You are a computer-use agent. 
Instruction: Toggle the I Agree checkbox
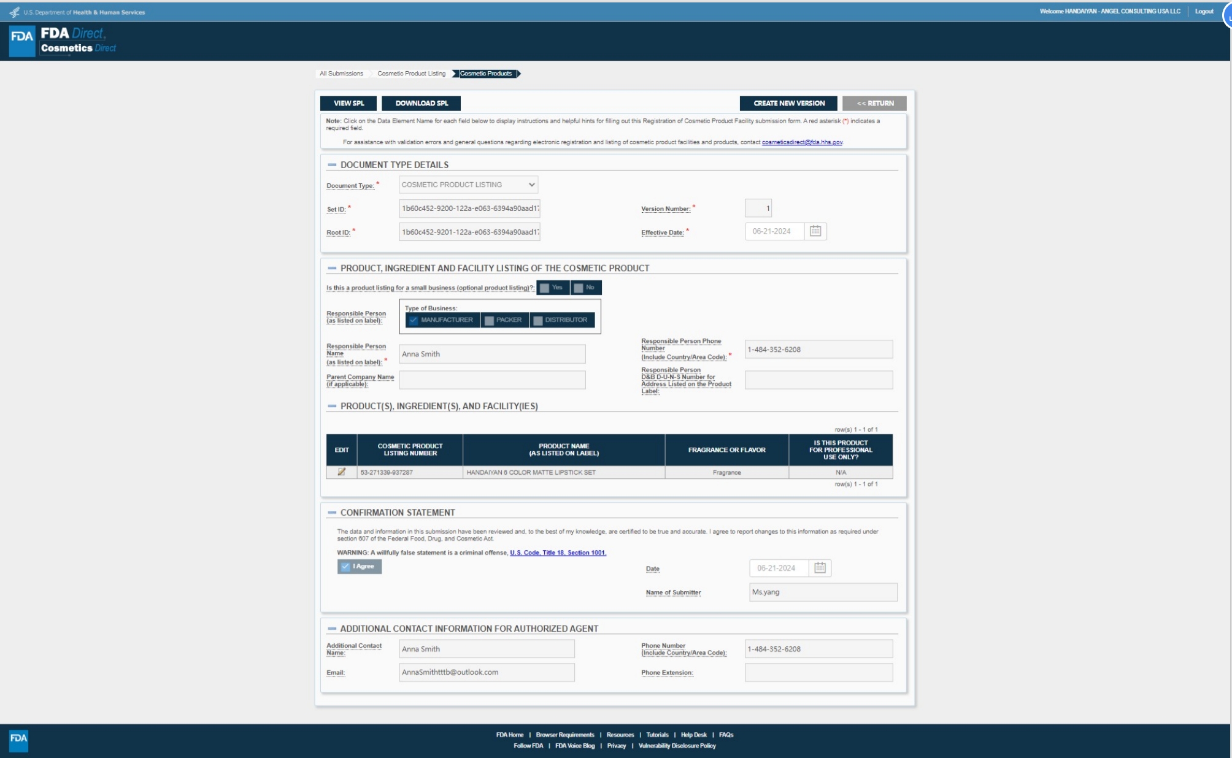point(346,567)
